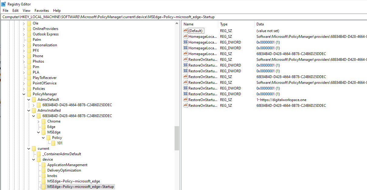The image size is (367, 190).
Task: Click the string icon of (Default) value
Action: pyautogui.click(x=185, y=31)
